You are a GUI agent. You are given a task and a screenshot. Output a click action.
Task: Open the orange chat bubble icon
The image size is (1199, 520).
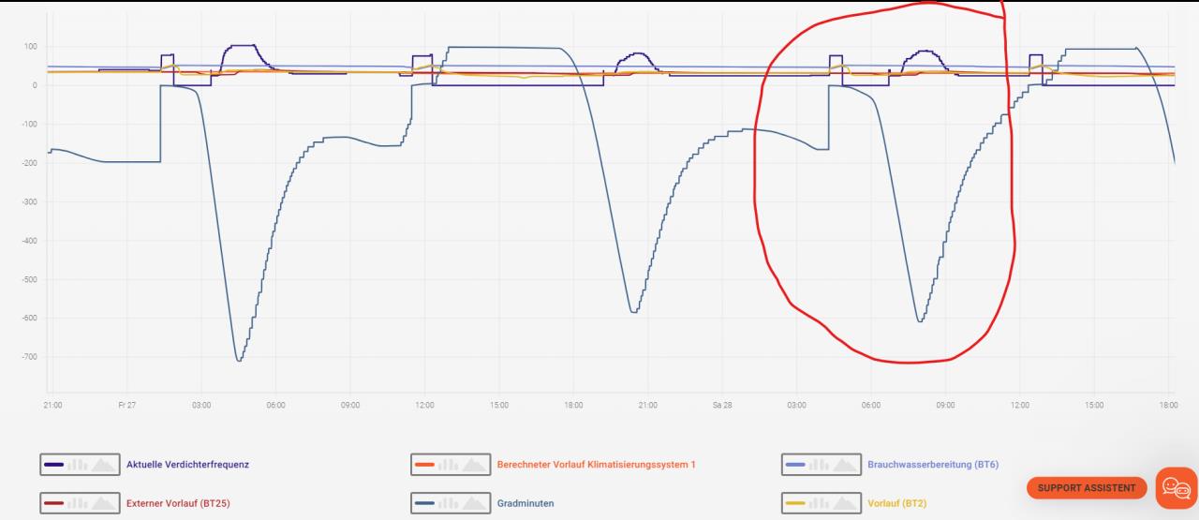1177,487
